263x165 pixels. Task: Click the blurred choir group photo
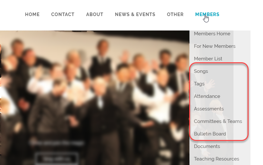tap(95, 98)
